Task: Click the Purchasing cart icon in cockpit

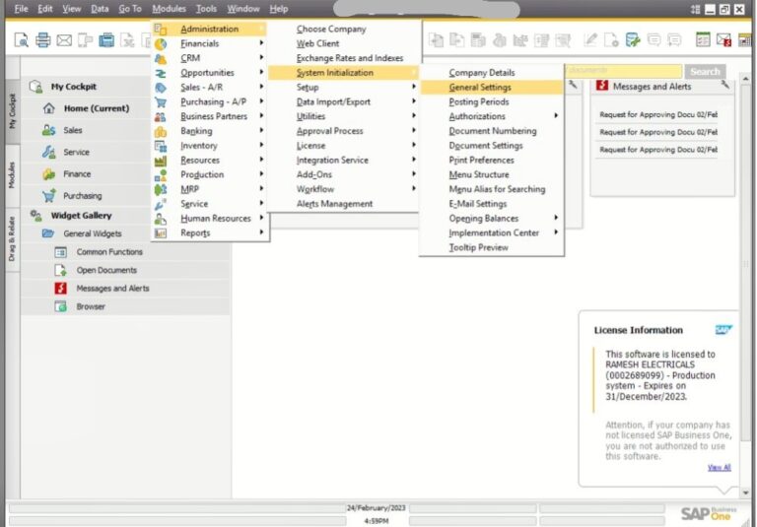Action: point(48,196)
